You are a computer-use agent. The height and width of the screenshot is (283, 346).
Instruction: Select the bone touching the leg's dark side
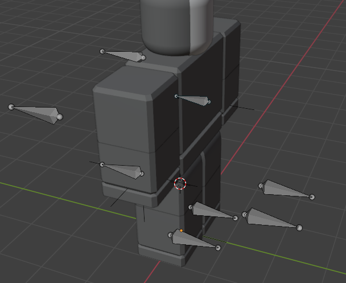tap(213, 211)
